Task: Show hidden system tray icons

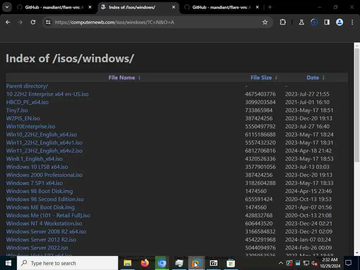Action: point(281,263)
